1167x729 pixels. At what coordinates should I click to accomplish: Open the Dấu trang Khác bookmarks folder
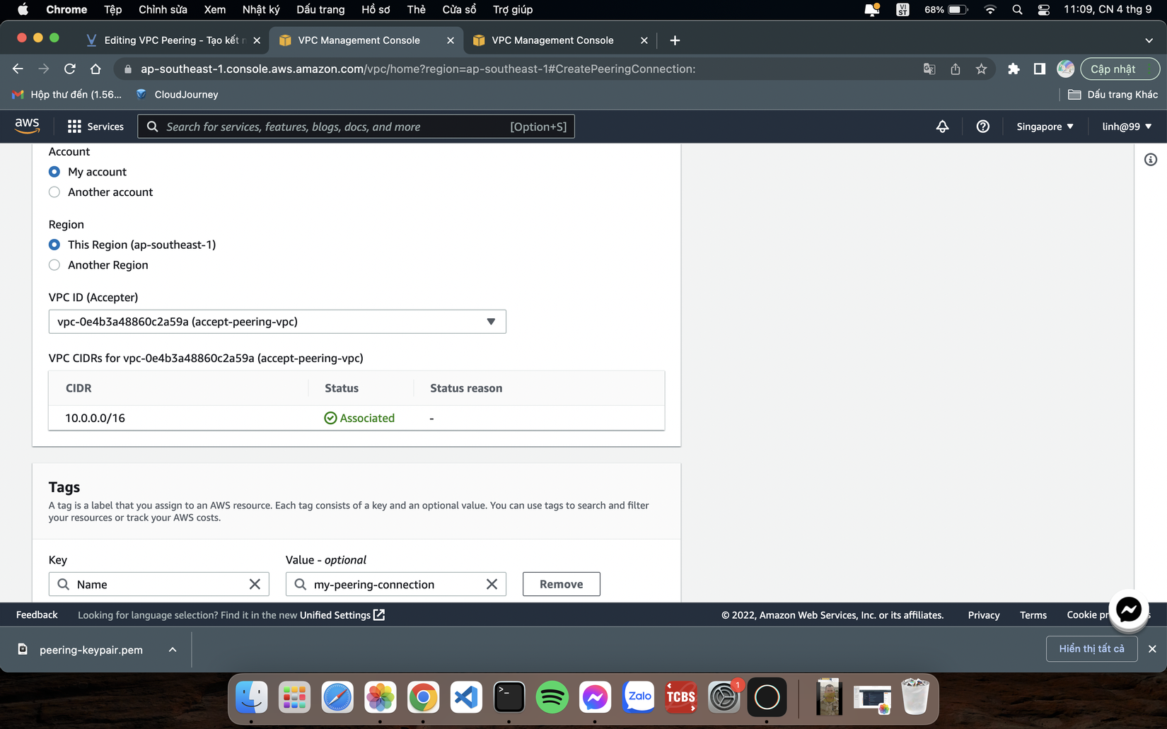[1113, 94]
